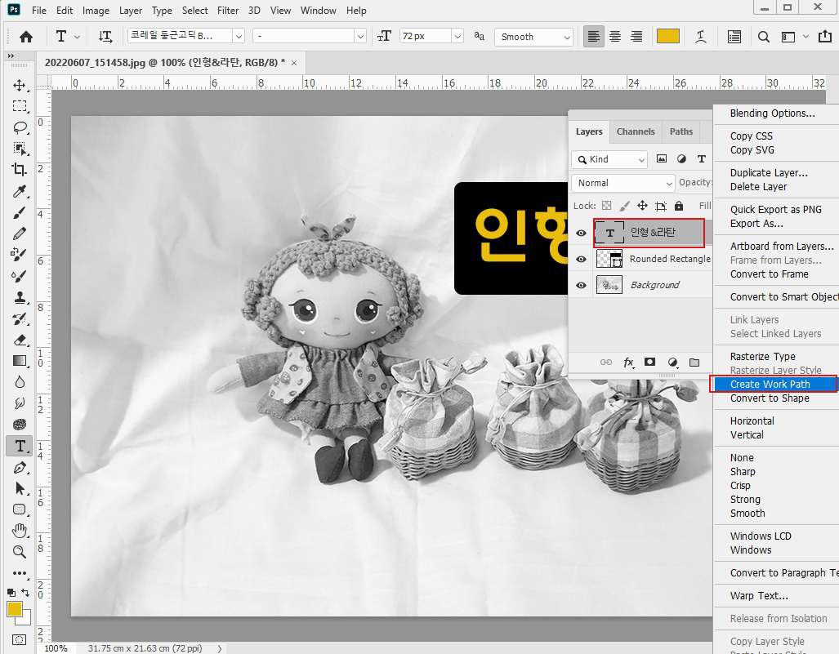Image resolution: width=839 pixels, height=654 pixels.
Task: Click Add layer style fx icon
Action: pyautogui.click(x=629, y=363)
